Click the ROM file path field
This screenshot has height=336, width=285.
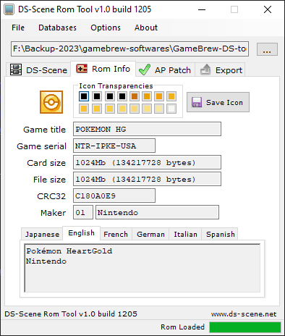(129, 49)
